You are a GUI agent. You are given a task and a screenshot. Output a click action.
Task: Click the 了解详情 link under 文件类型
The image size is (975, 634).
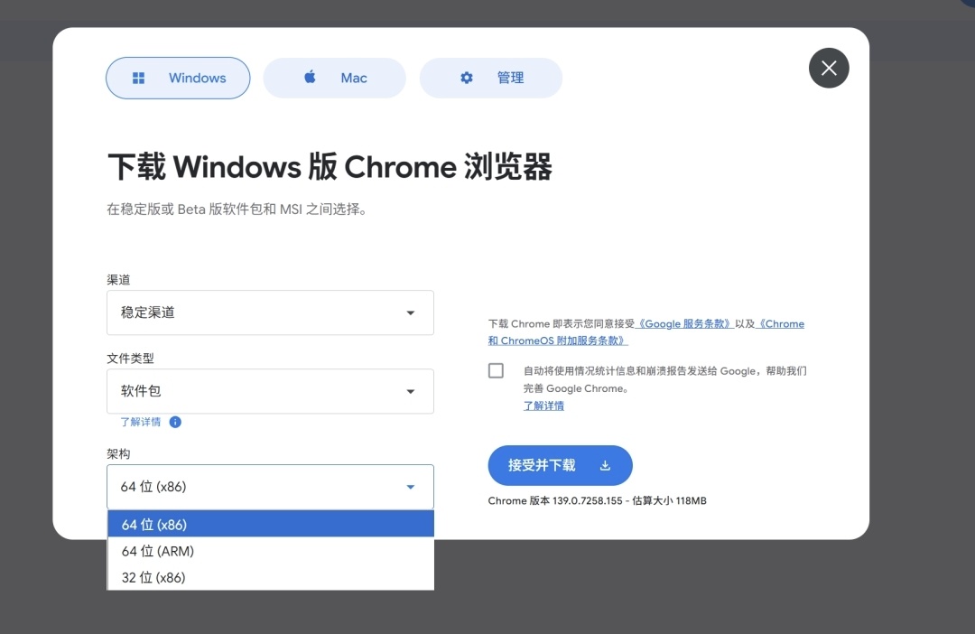click(x=141, y=422)
